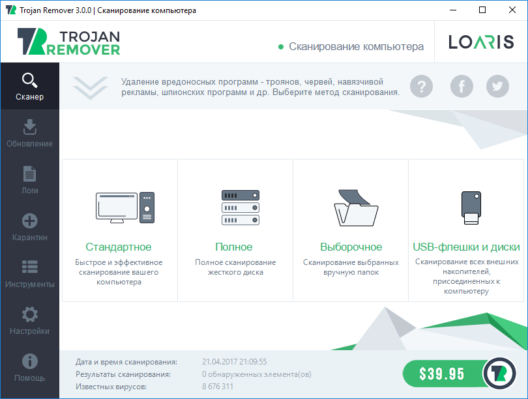Switch to the Помощь sidebar label
The width and height of the screenshot is (528, 399).
(29, 378)
